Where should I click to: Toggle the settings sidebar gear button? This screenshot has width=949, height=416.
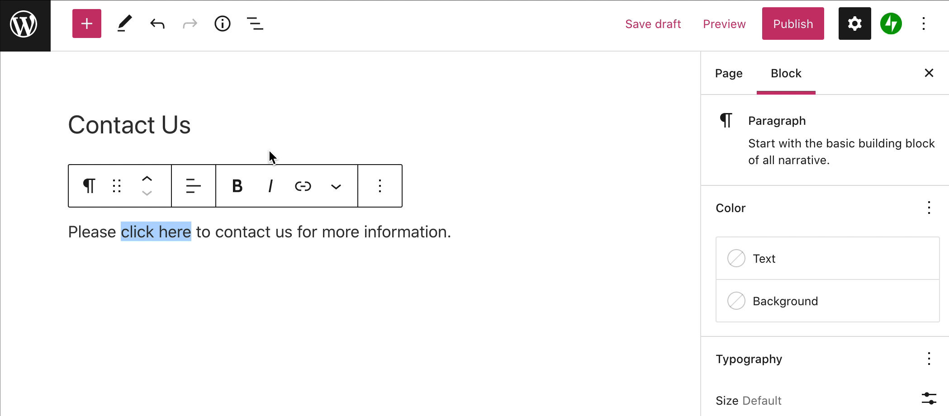[x=854, y=24]
